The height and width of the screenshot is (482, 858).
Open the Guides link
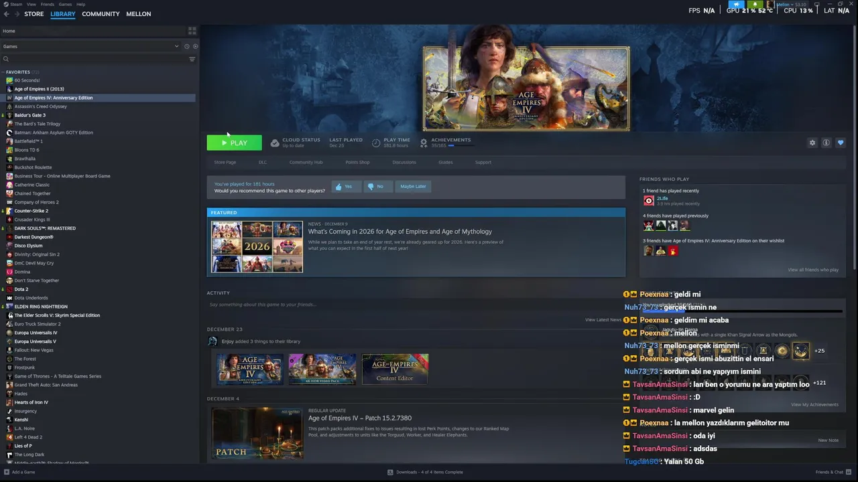(446, 162)
